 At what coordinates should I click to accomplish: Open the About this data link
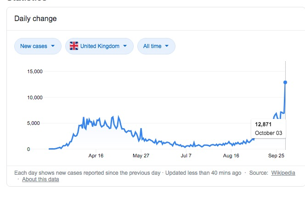click(x=40, y=179)
